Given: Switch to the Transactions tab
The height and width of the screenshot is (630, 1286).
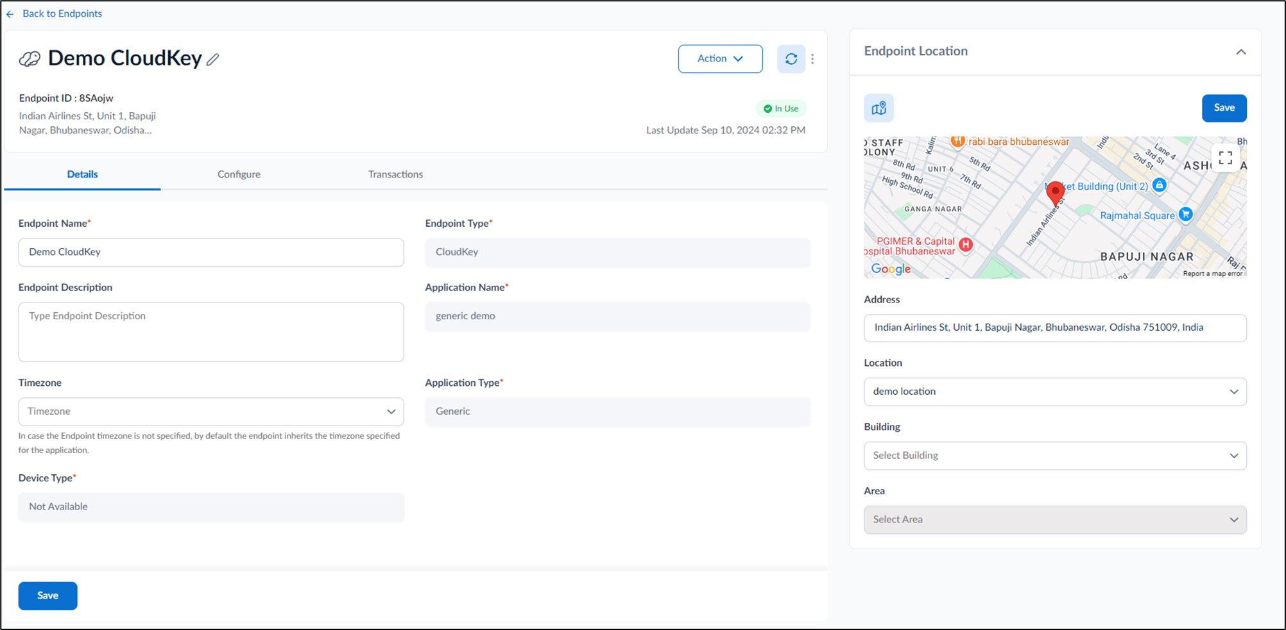Looking at the screenshot, I should [x=395, y=174].
